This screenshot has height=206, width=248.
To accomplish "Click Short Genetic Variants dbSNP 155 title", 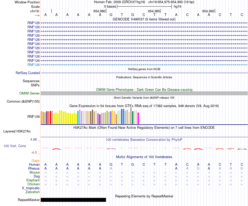I will [144, 98].
